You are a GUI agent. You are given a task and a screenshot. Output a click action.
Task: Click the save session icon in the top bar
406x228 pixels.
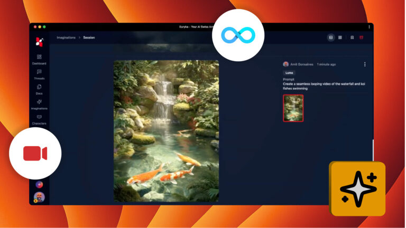point(352,37)
